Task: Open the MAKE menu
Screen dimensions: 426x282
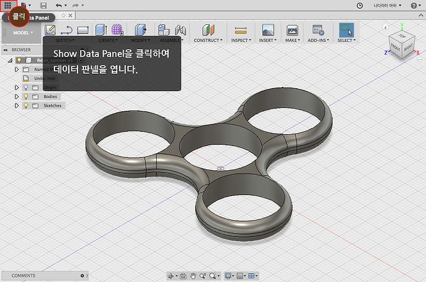Action: [293, 40]
